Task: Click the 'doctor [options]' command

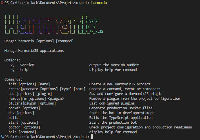Action: [x=24, y=127]
